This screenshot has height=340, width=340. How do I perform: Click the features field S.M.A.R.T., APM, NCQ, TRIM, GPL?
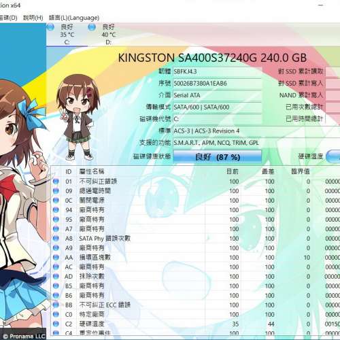point(256,143)
